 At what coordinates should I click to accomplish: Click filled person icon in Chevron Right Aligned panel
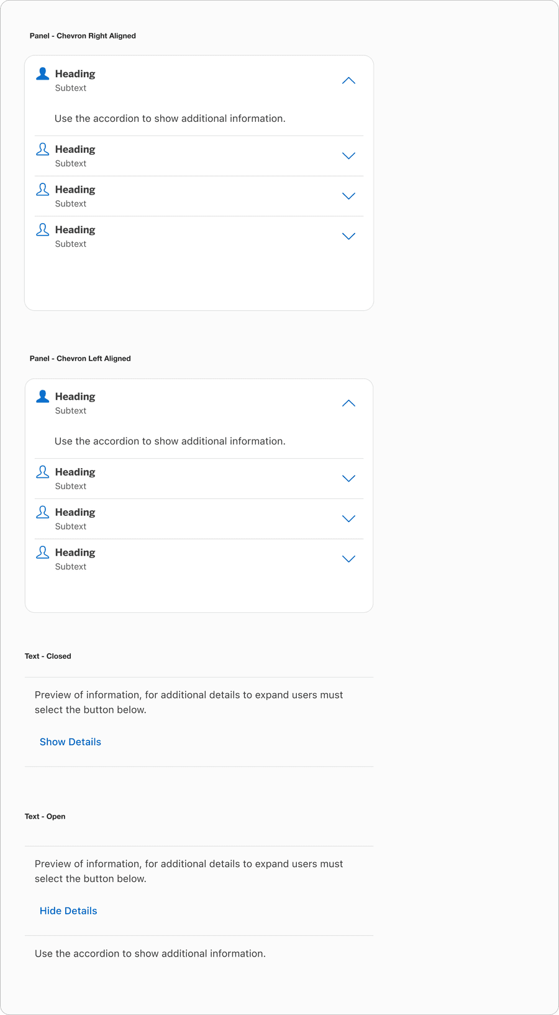coord(42,74)
